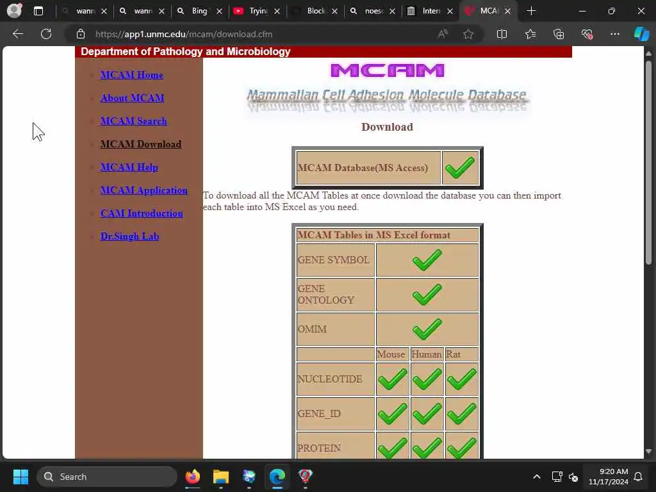
Task: Switch to the first wann tab
Action: pos(84,11)
